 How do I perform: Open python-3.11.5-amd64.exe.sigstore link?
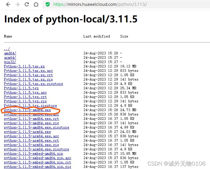click(37, 127)
